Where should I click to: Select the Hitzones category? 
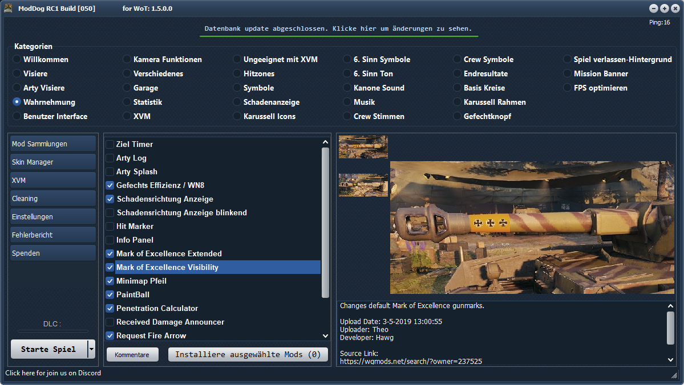tap(236, 73)
